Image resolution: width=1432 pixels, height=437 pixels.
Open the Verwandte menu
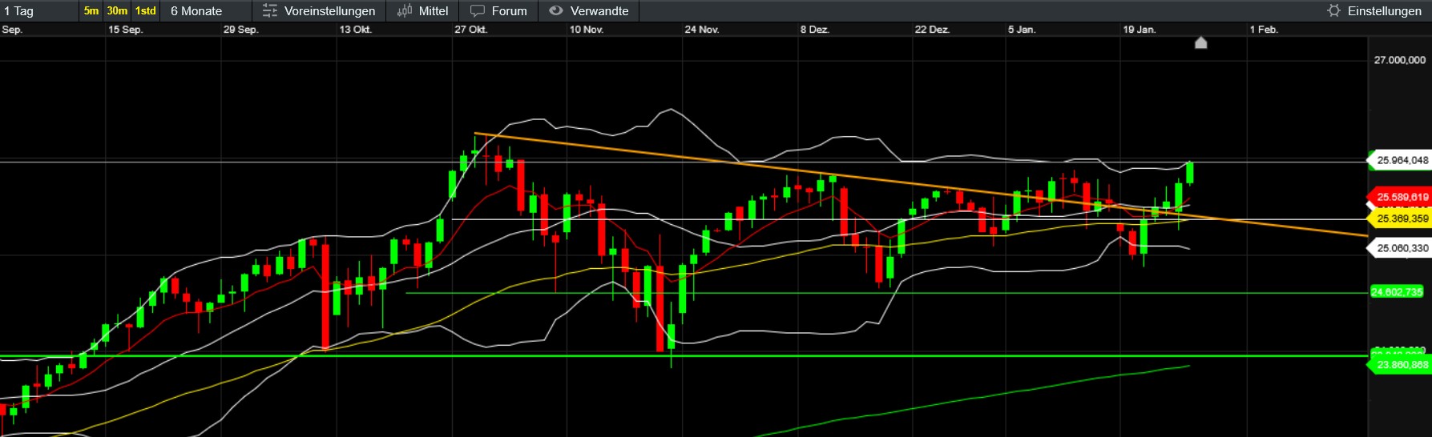tap(599, 11)
